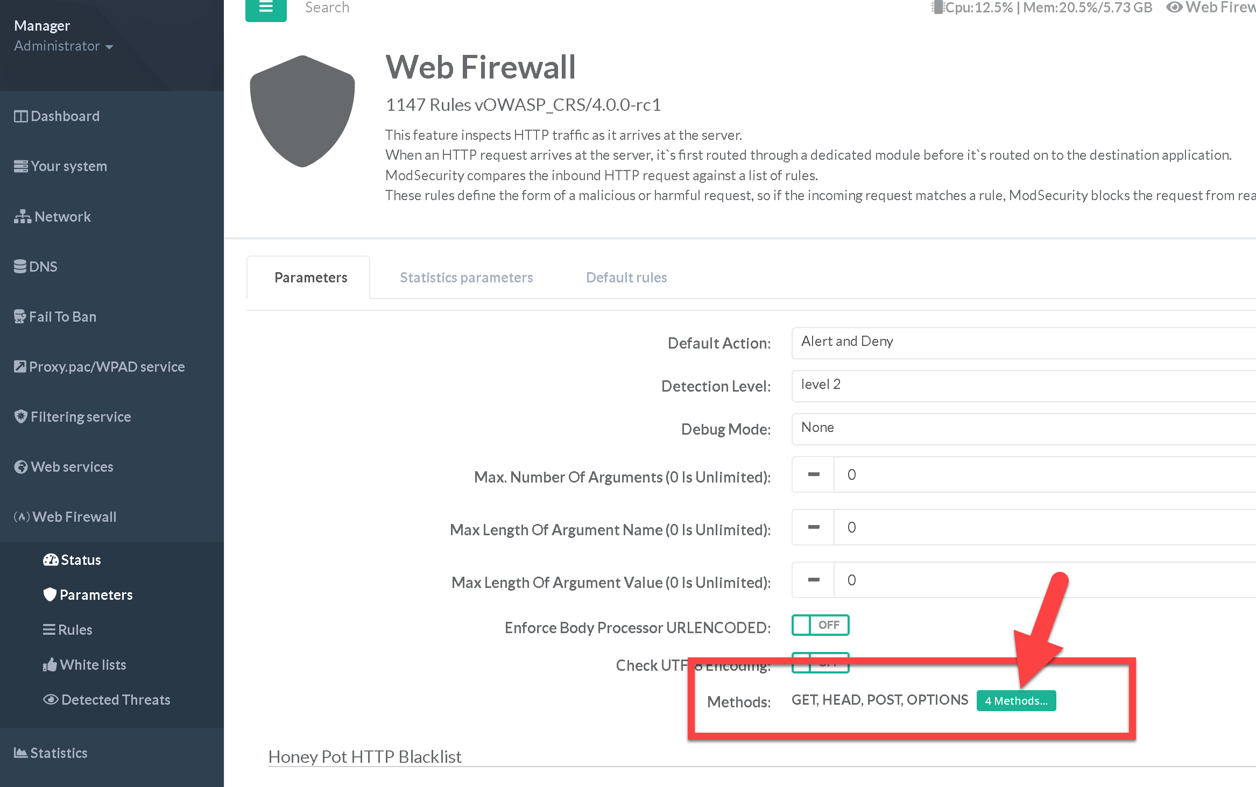Decrease Max Number Of Arguments value
Viewport: 1256px width, 787px height.
point(813,474)
